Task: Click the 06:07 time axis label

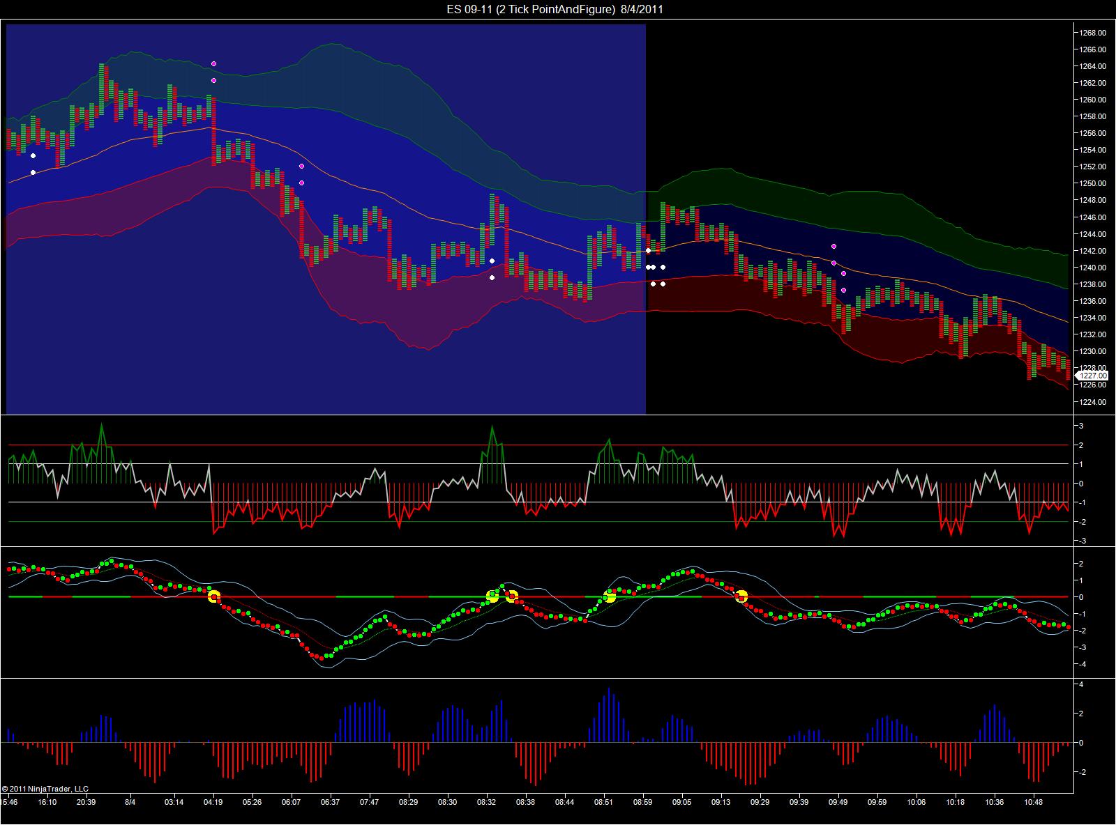Action: coord(292,802)
